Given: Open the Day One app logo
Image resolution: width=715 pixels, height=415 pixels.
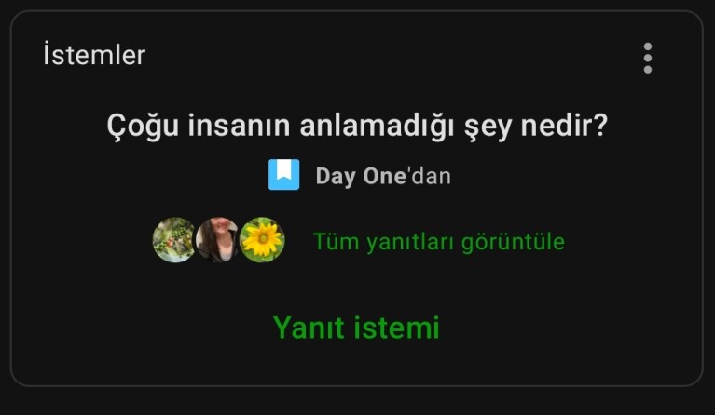Looking at the screenshot, I should tap(283, 174).
